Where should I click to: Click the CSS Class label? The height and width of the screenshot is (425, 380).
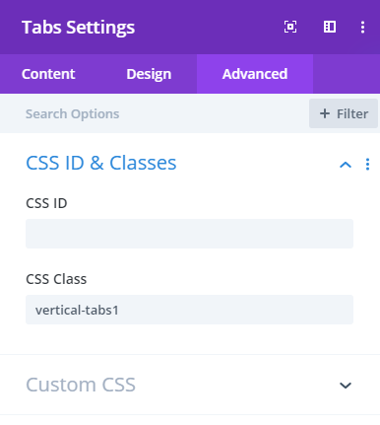pyautogui.click(x=56, y=279)
